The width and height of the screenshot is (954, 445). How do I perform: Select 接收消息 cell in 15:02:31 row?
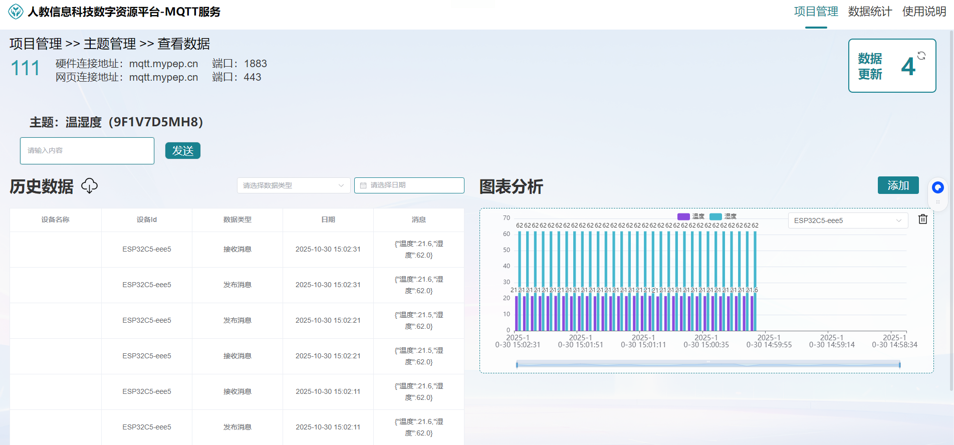point(237,249)
